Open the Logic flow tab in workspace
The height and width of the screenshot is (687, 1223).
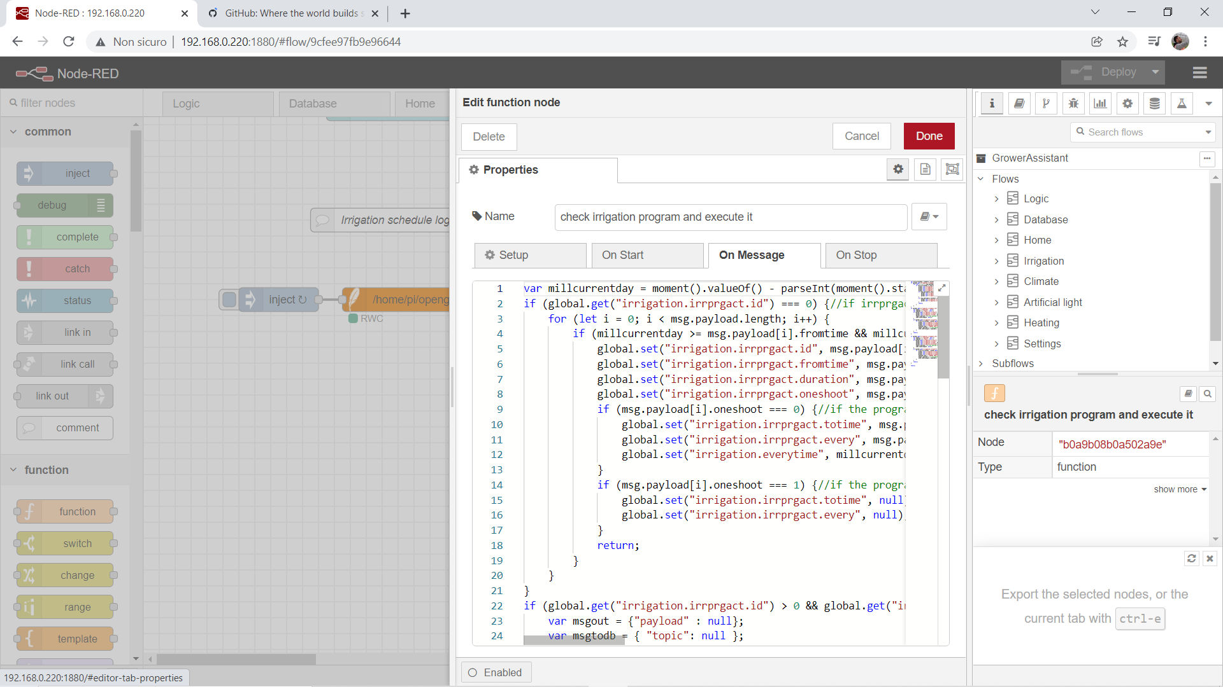click(x=218, y=104)
